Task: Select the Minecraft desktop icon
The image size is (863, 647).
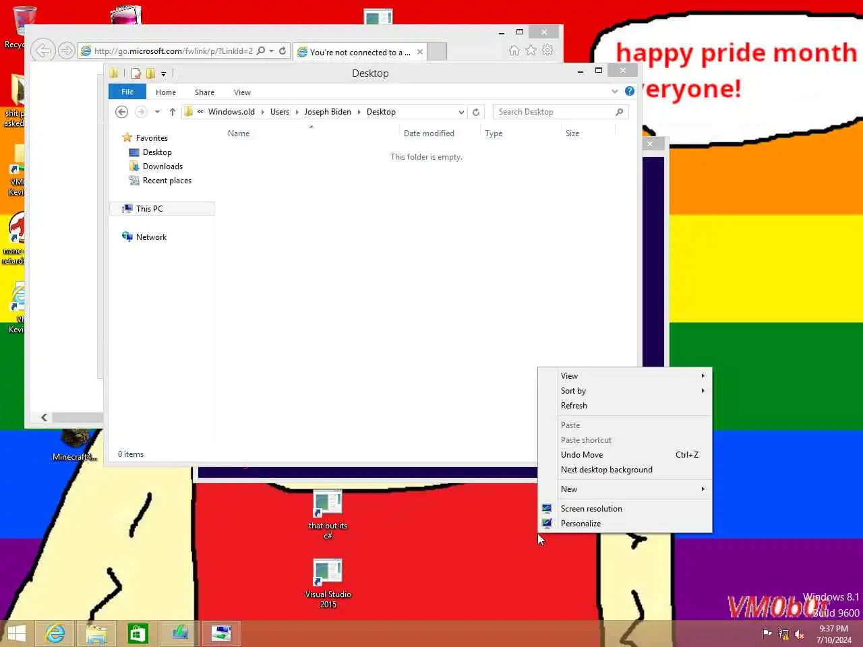Action: pos(74,446)
